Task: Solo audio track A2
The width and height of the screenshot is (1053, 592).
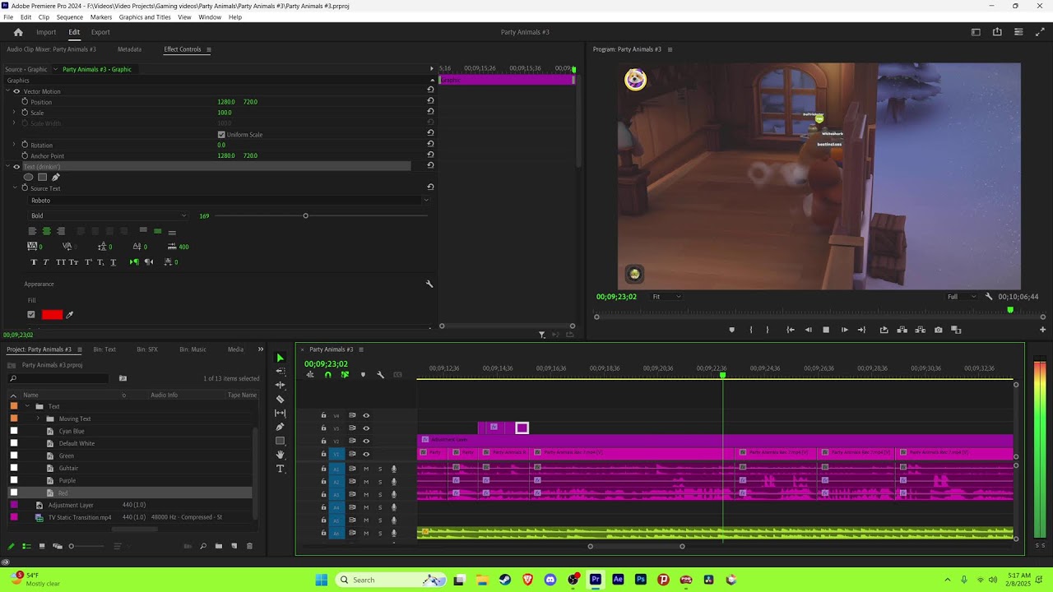Action: [380, 482]
